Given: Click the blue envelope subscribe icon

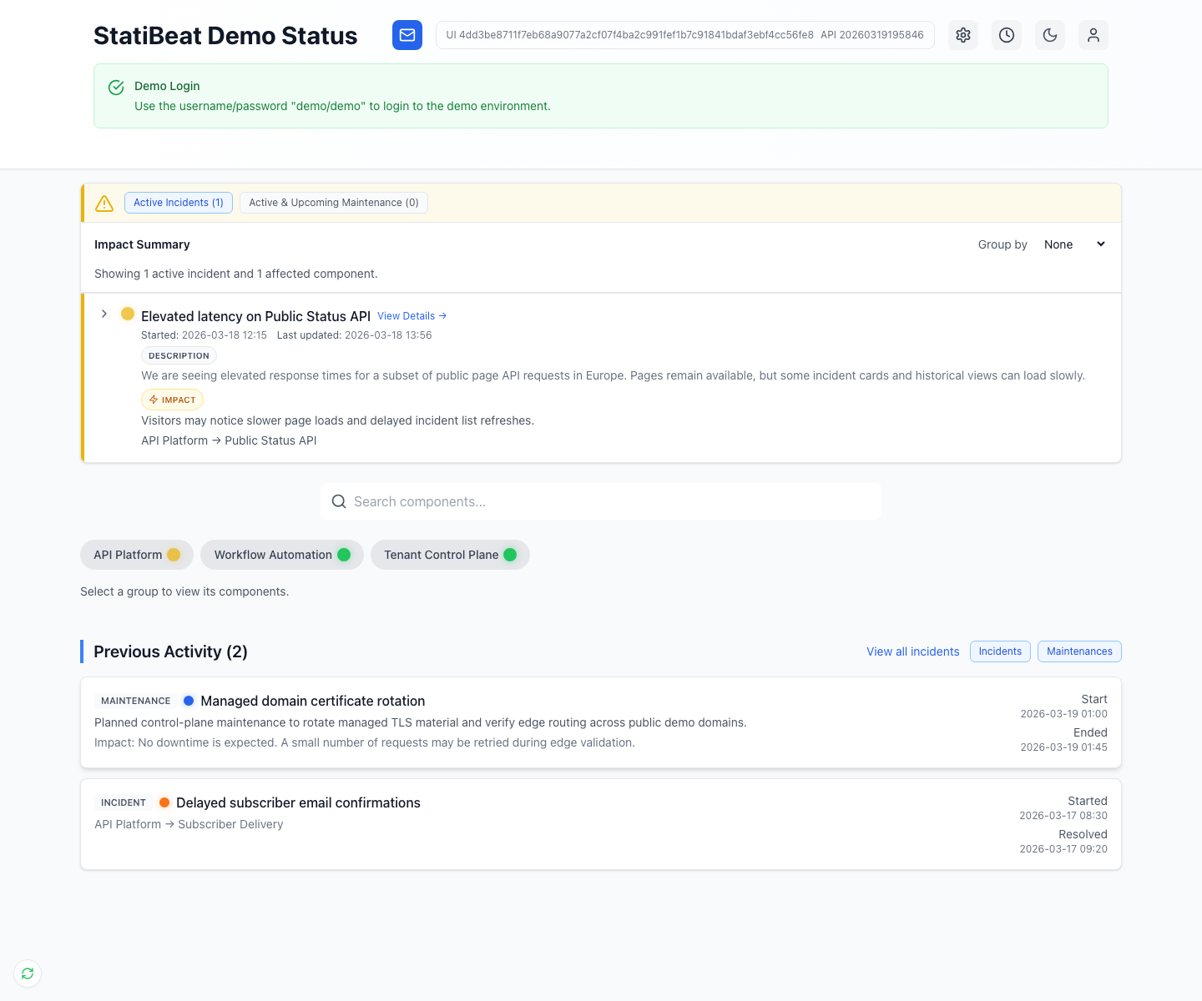Looking at the screenshot, I should 407,35.
